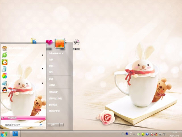Click the pink heart desktop icon

[49, 43]
